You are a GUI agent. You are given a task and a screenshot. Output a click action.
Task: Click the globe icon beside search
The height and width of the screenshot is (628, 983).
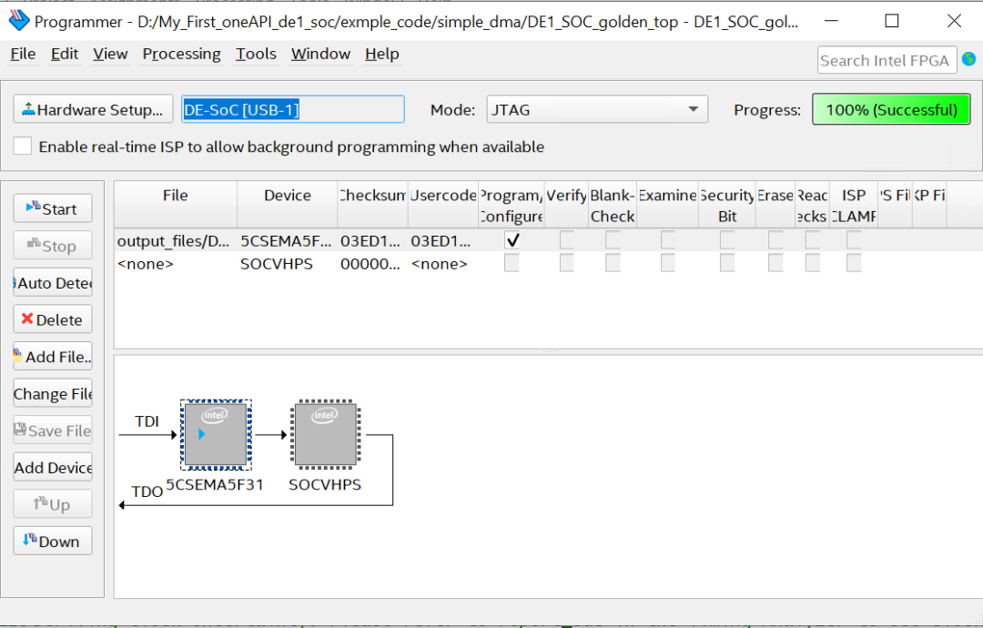(969, 59)
